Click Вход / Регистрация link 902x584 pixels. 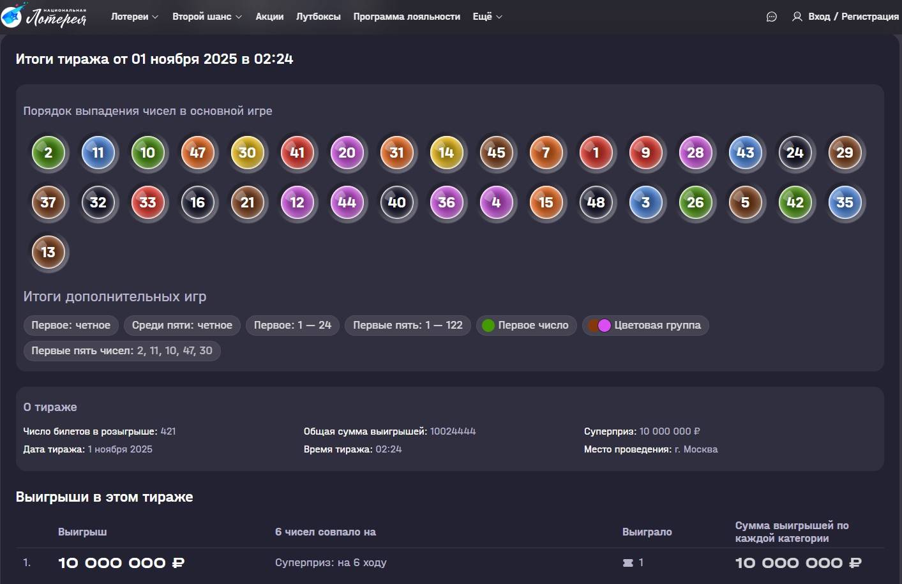pos(853,17)
